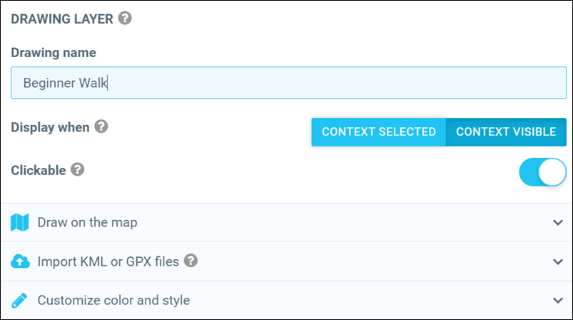Select the CONTEXT SELECTED display option

click(378, 132)
